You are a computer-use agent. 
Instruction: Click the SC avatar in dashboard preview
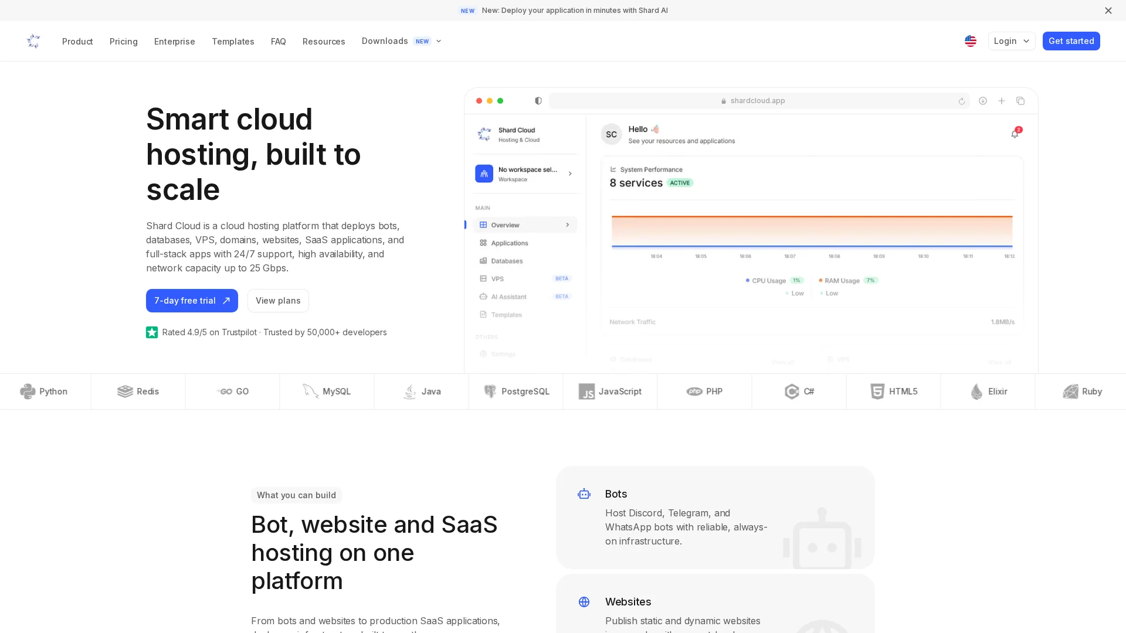[x=611, y=134]
